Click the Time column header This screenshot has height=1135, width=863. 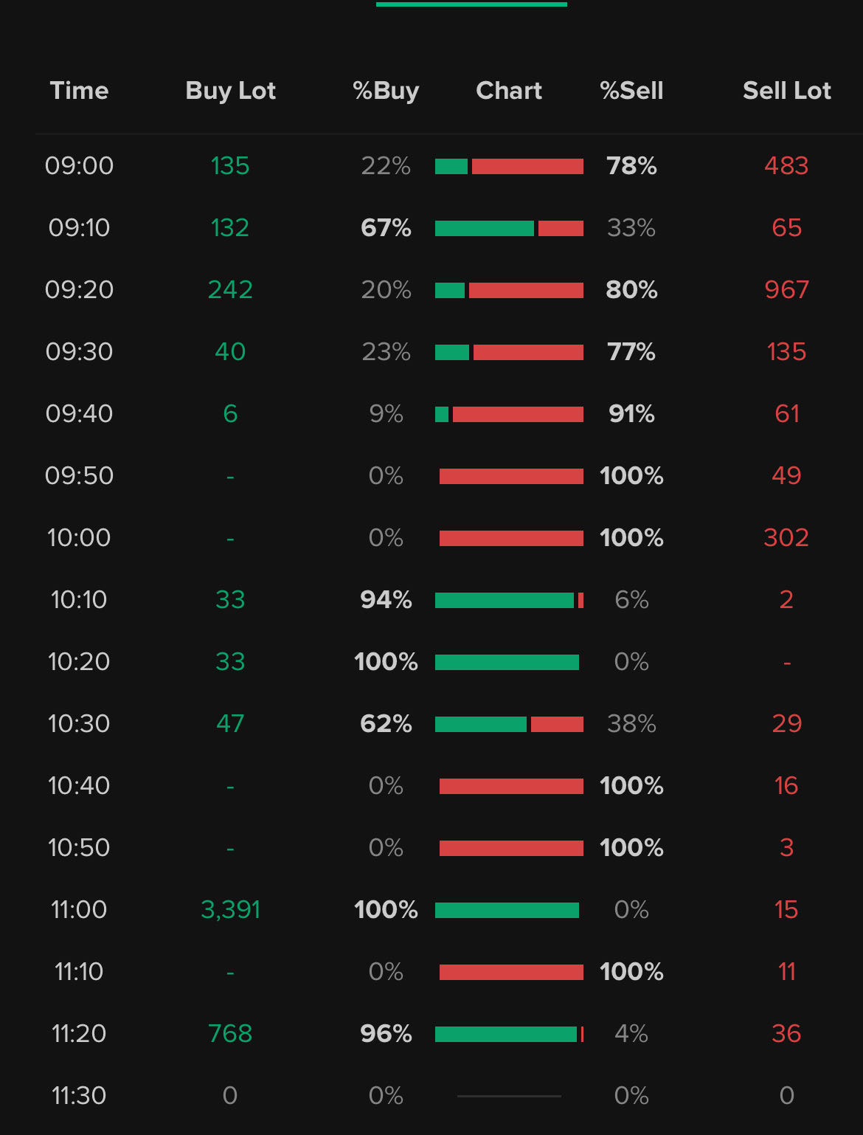click(79, 91)
